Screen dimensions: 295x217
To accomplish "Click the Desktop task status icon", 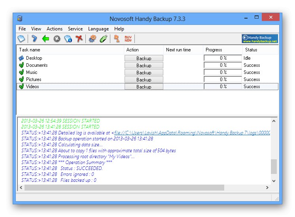I will coord(21,58).
